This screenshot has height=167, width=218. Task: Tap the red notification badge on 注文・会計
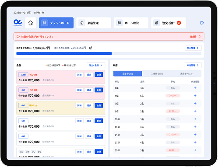pyautogui.click(x=179, y=23)
